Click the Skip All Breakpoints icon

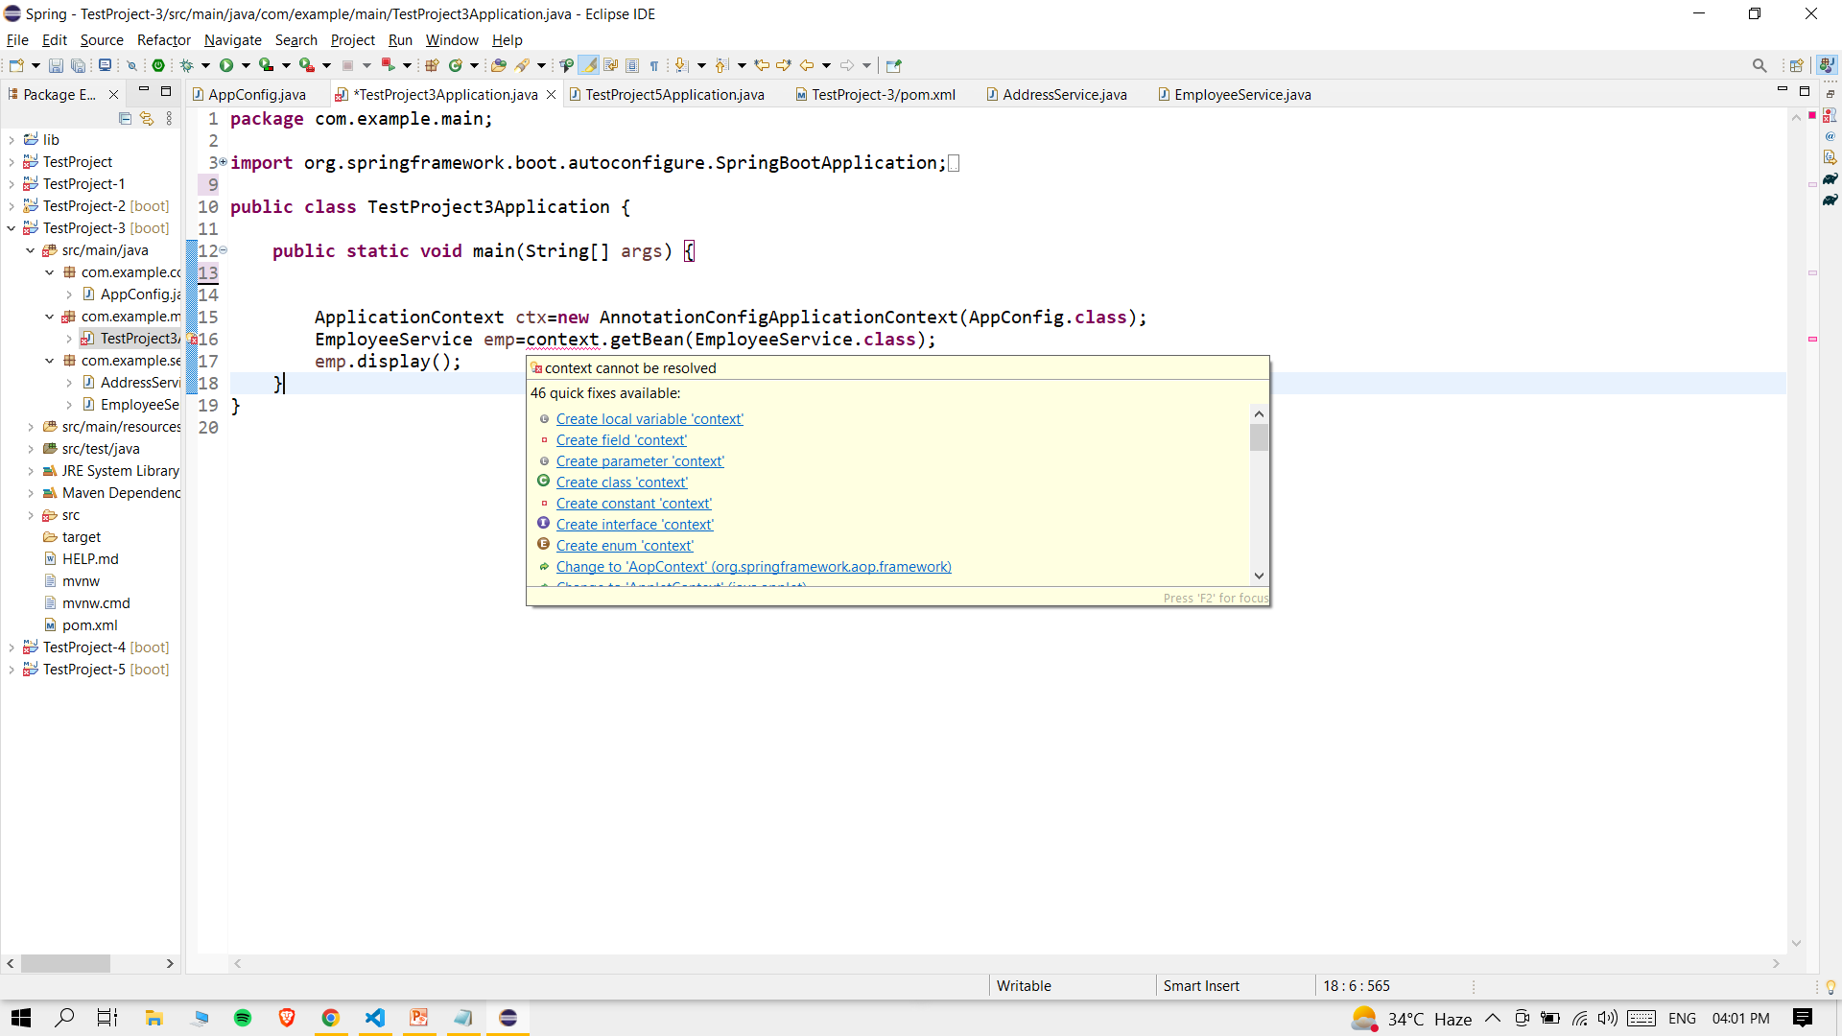pos(132,65)
